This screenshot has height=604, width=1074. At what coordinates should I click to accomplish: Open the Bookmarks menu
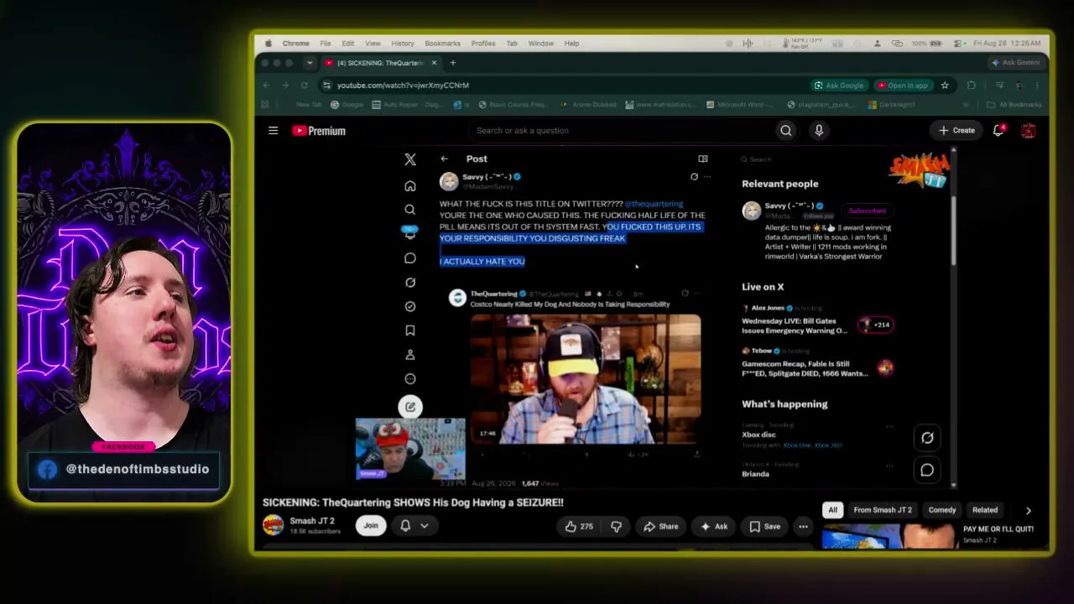coord(442,44)
